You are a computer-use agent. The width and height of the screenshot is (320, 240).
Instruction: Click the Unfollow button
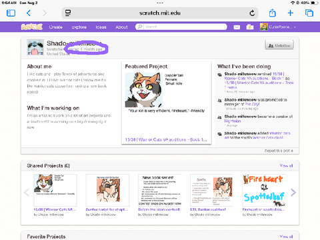279,45
